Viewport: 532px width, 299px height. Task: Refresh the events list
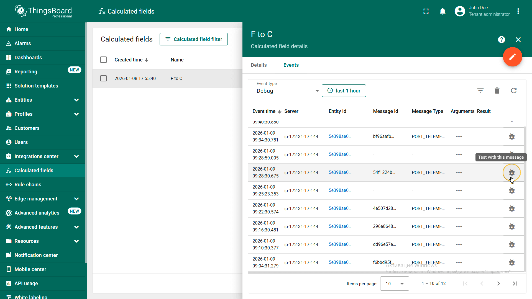click(x=513, y=91)
